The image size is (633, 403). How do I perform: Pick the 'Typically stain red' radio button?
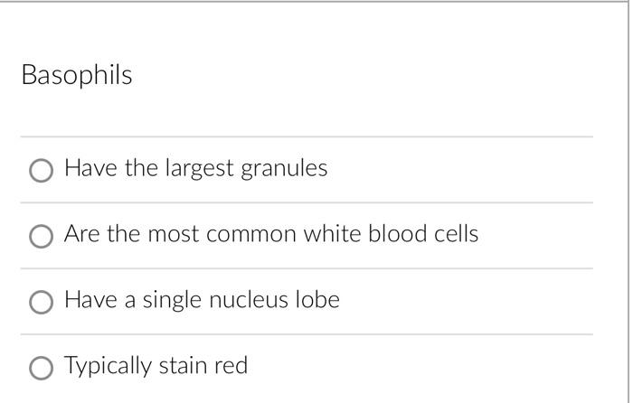(x=41, y=368)
